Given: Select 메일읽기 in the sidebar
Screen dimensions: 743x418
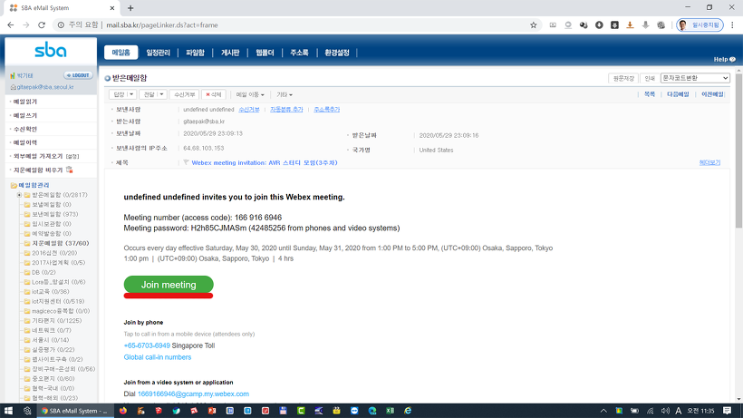Looking at the screenshot, I should (25, 102).
